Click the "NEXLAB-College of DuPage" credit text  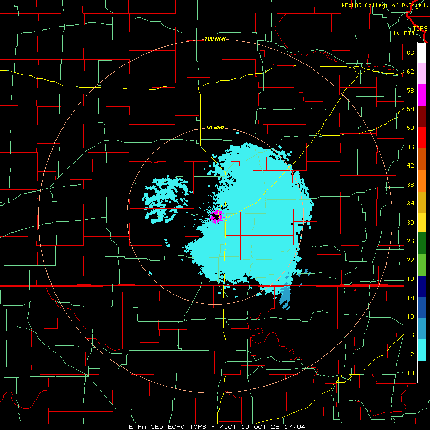(x=381, y=5)
